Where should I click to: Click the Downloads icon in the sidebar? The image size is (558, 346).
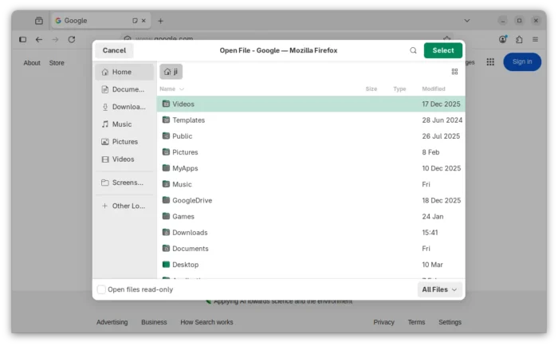tap(105, 107)
